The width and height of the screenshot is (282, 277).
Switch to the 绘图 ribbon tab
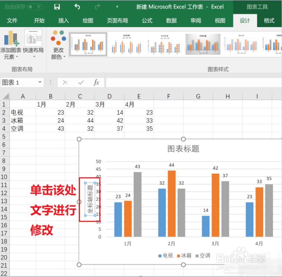click(88, 21)
